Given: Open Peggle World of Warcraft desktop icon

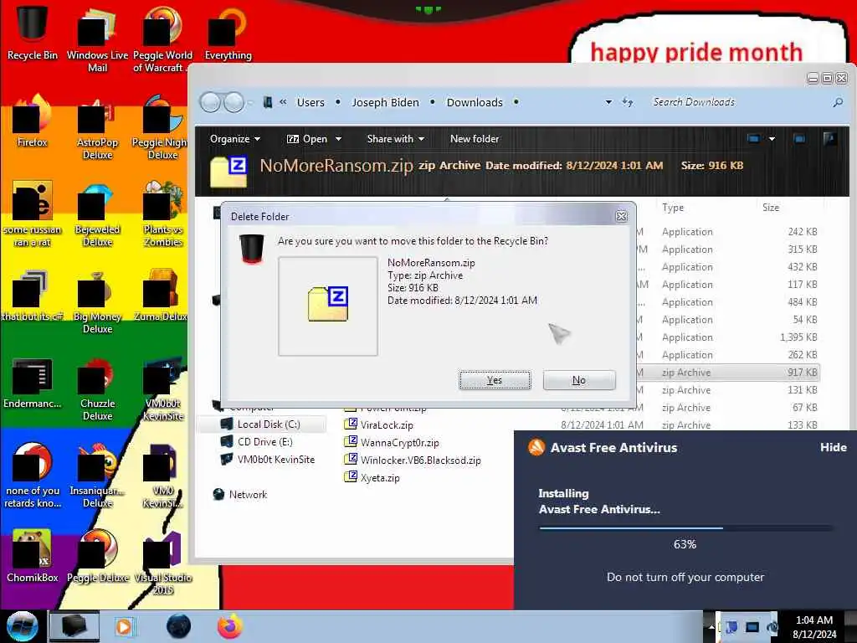Looking at the screenshot, I should click(x=162, y=41).
